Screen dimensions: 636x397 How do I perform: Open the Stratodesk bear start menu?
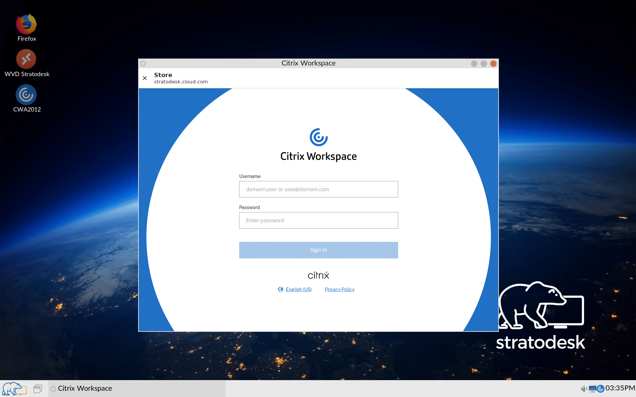pos(14,388)
